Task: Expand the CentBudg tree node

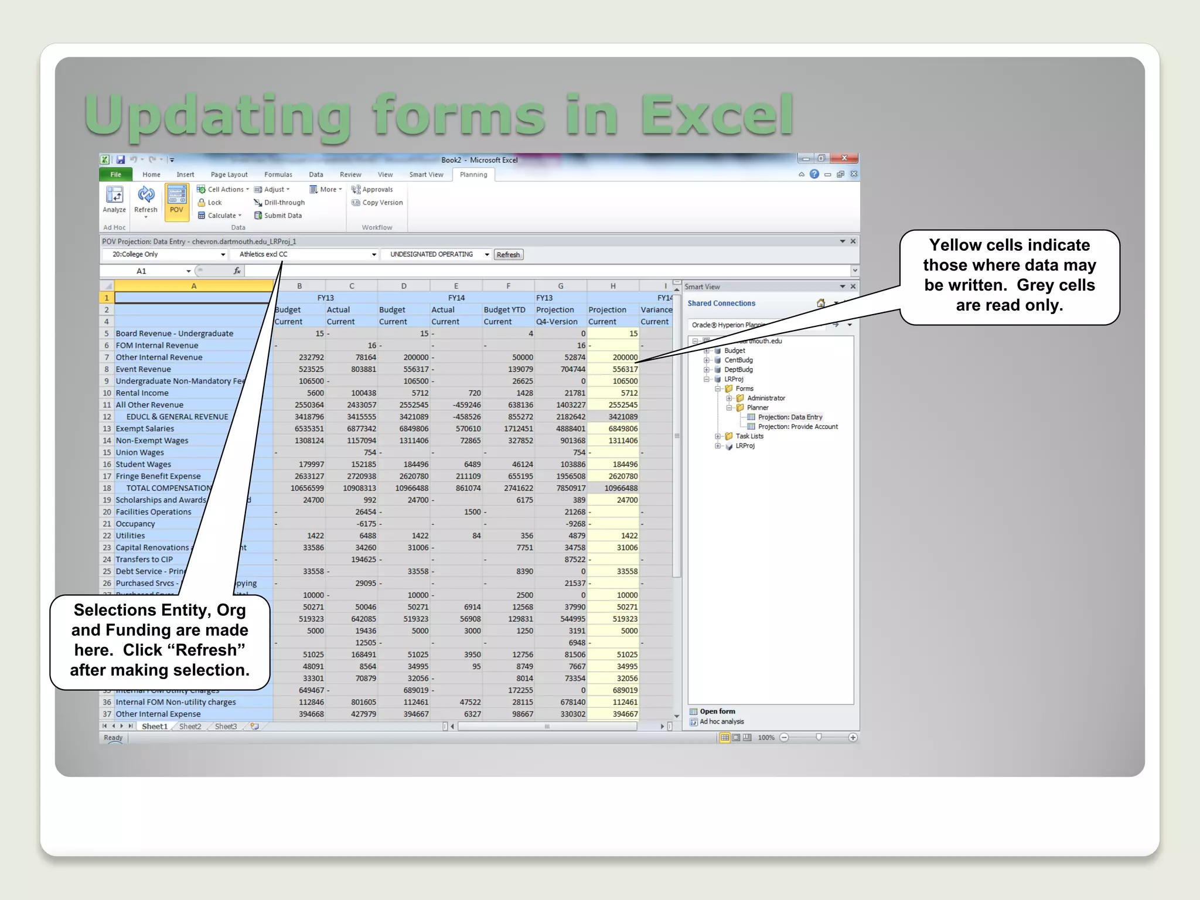Action: pos(707,360)
